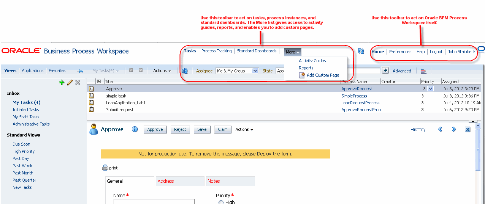Viewport: 485px width, 204px height.
Task: Open the My Tasks (4) view
Action: (x=27, y=102)
